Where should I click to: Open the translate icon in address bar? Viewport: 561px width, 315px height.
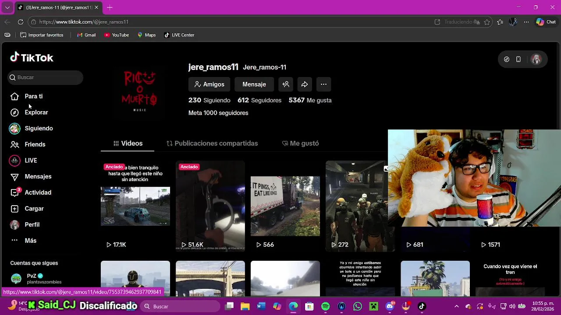477,22
